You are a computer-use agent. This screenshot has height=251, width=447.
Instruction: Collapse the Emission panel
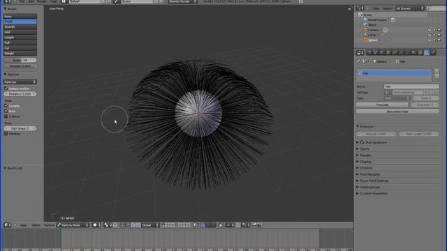(x=358, y=126)
